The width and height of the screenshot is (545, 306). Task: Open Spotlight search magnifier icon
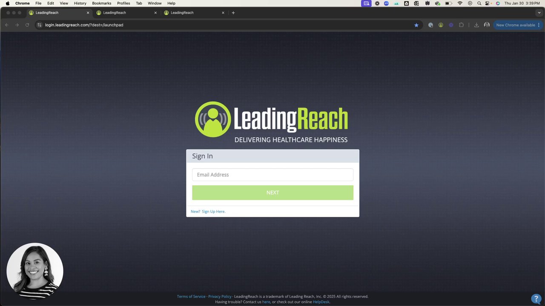click(x=479, y=3)
